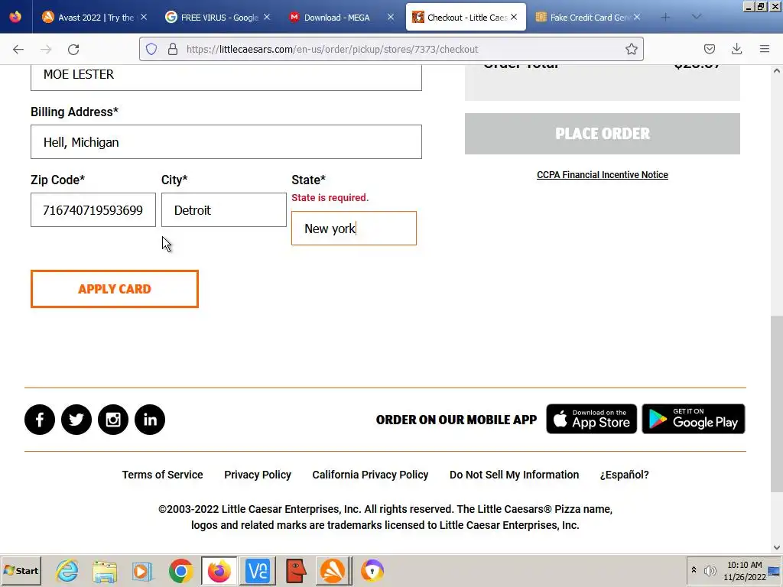Open the tracking protection shield icon
This screenshot has height=587, width=783.
click(x=151, y=49)
